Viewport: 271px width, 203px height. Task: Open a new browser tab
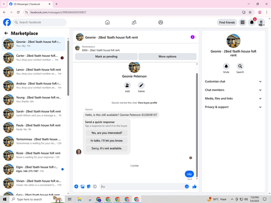click(56, 4)
